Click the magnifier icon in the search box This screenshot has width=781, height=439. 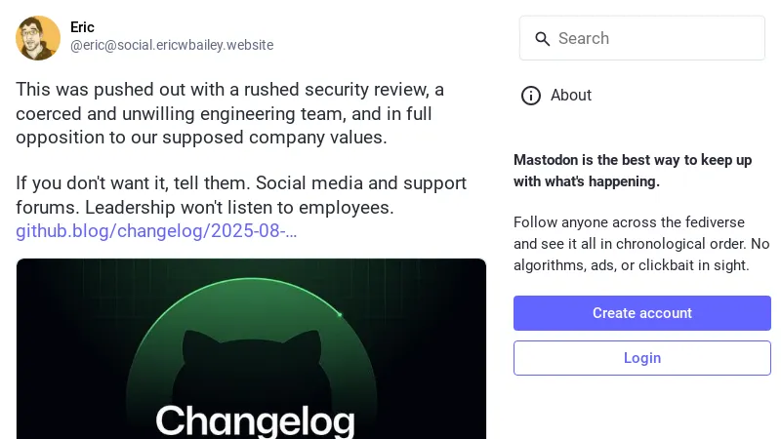[x=542, y=39]
